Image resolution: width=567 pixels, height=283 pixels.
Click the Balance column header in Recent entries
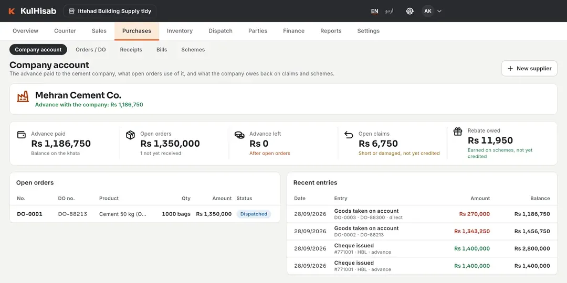tap(540, 199)
